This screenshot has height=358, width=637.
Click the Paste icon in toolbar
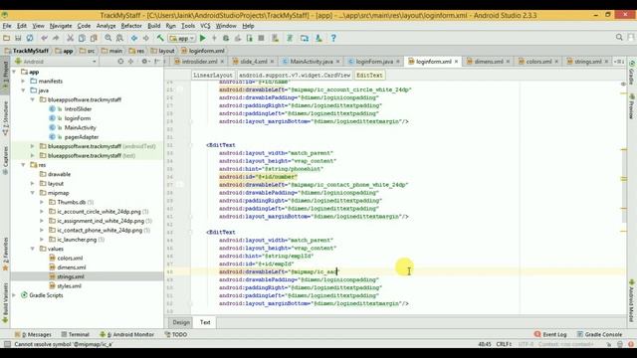pos(94,38)
